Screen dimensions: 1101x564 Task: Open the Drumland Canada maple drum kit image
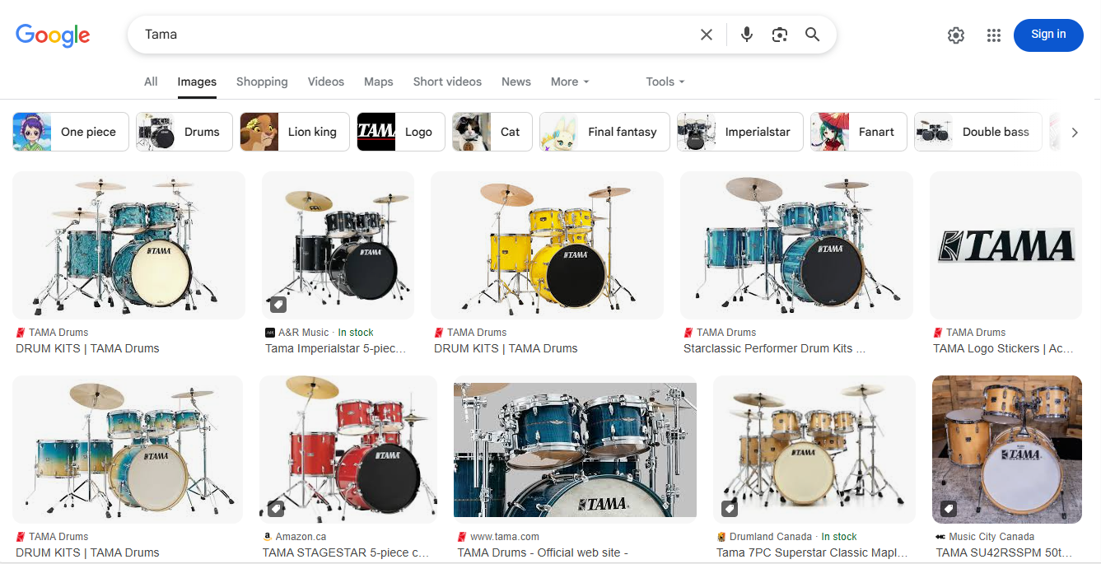pyautogui.click(x=814, y=450)
